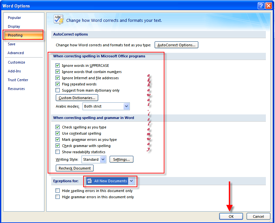Enable Suggest from main dictionary only
The height and width of the screenshot is (223, 275).
pos(57,90)
